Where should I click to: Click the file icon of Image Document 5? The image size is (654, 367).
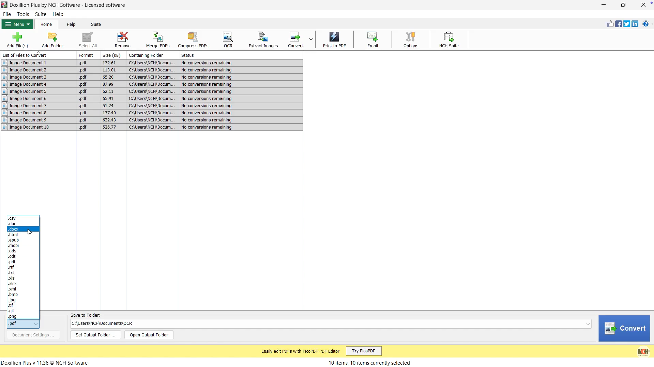(5, 91)
